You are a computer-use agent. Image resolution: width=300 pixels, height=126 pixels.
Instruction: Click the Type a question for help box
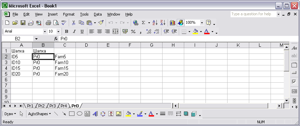click(x=253, y=14)
